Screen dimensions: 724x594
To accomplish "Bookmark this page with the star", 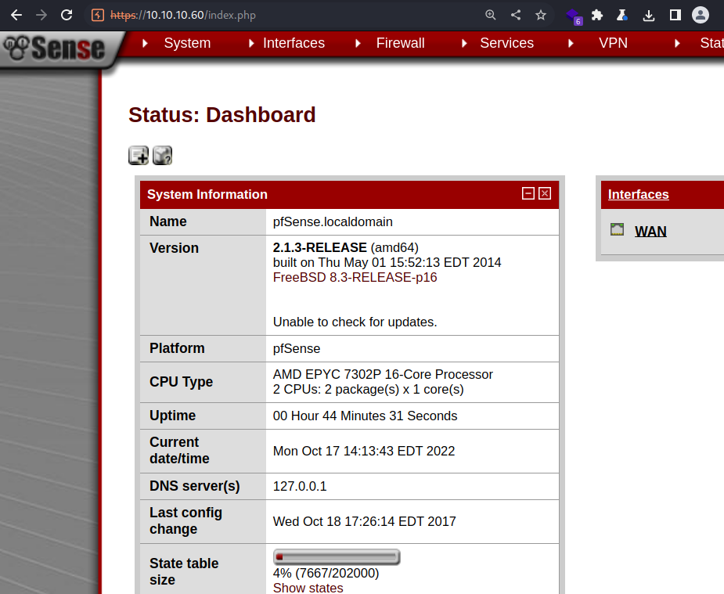I will 541,15.
